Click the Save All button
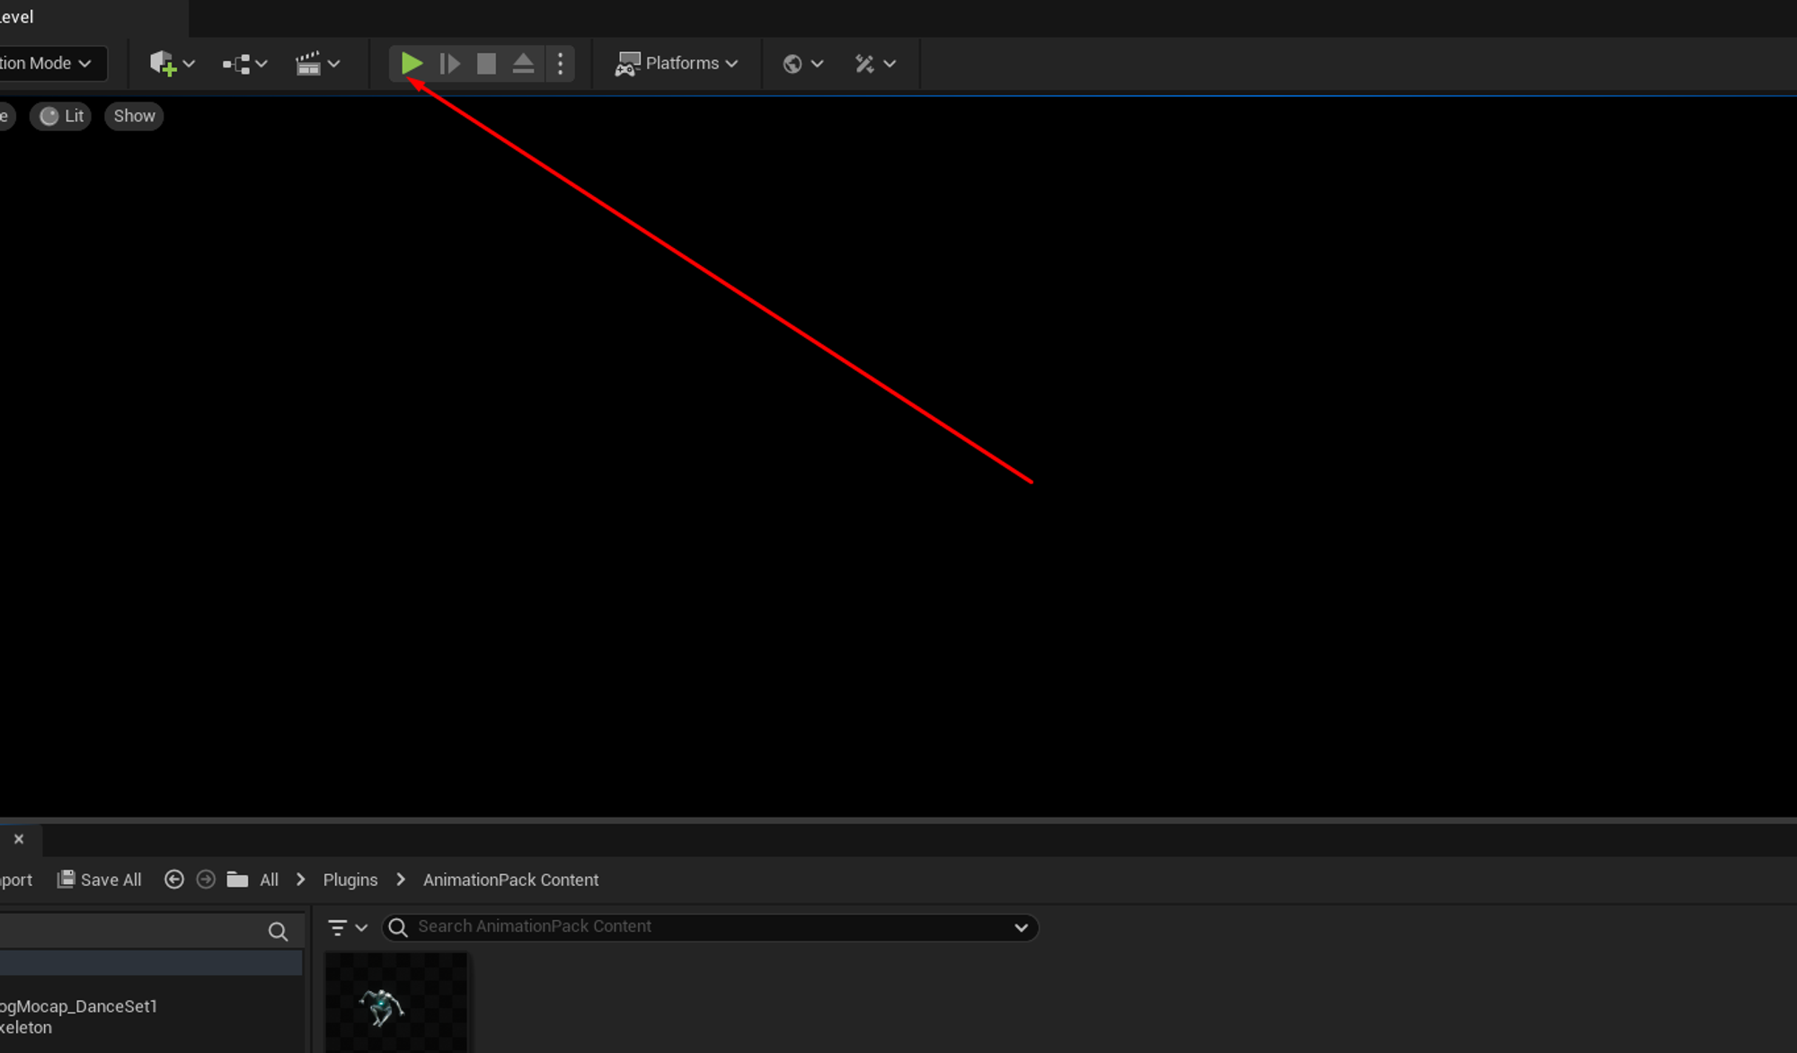The image size is (1797, 1053). click(99, 880)
